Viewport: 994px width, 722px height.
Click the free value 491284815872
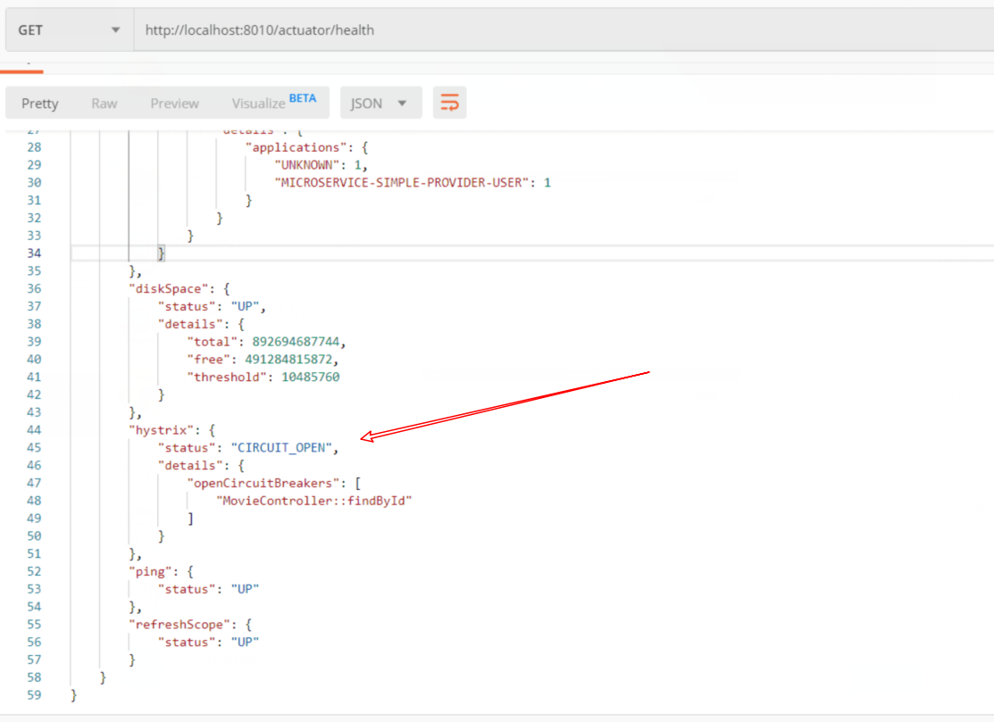point(288,360)
